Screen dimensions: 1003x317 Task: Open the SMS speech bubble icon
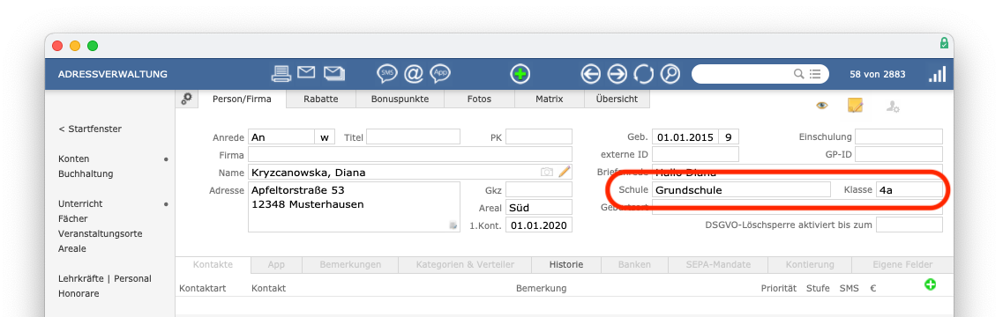(387, 73)
